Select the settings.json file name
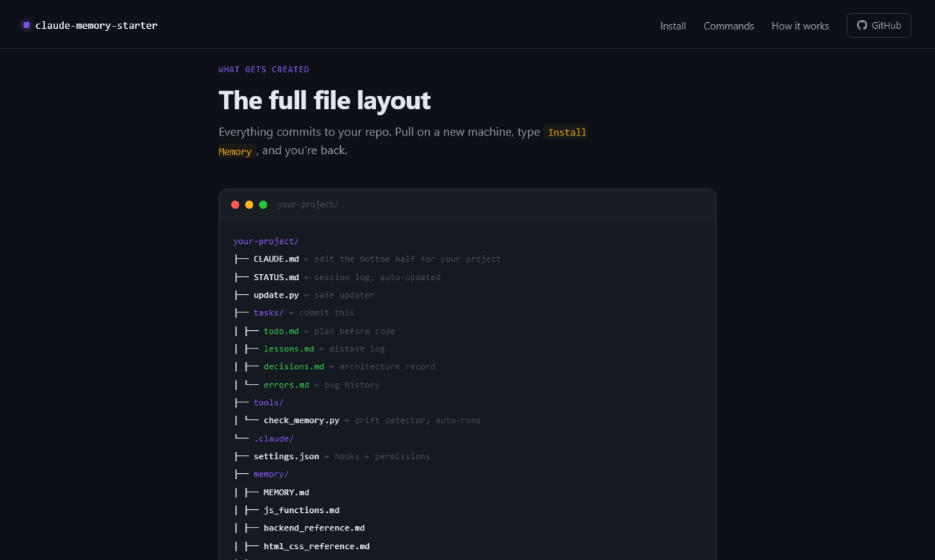 pyautogui.click(x=286, y=456)
